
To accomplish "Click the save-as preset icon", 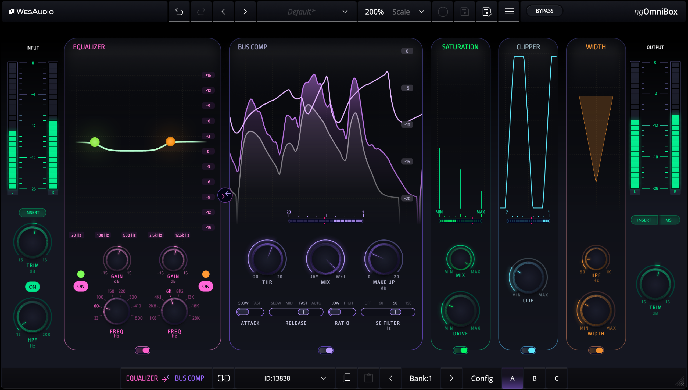I will [487, 12].
